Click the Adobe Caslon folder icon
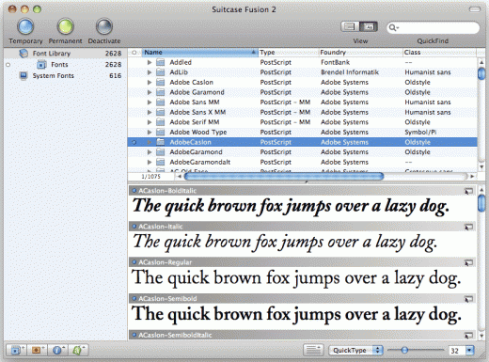Screen dimensions: 489x362 point(161,83)
